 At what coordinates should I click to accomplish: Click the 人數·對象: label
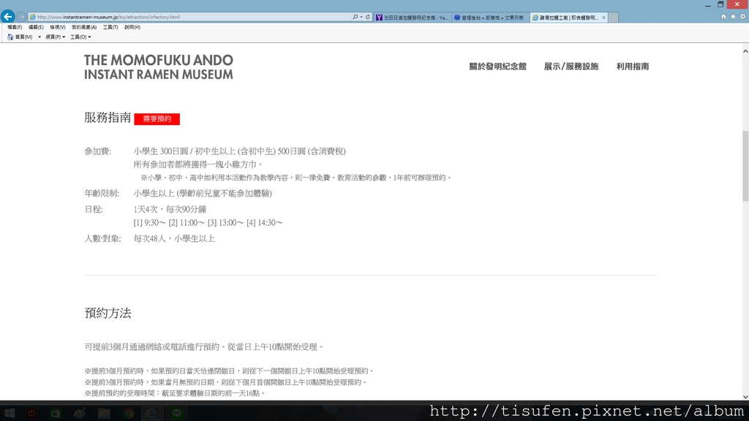(x=102, y=238)
